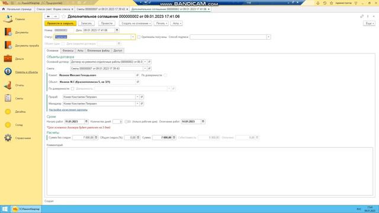The height and width of the screenshot is (213, 379).
Task: Open the Прораб linked record icon
Action: point(142,97)
